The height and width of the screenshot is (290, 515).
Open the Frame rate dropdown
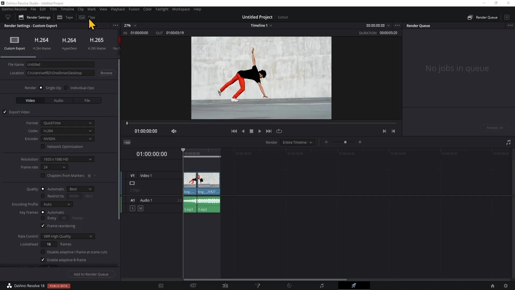[x=54, y=167]
